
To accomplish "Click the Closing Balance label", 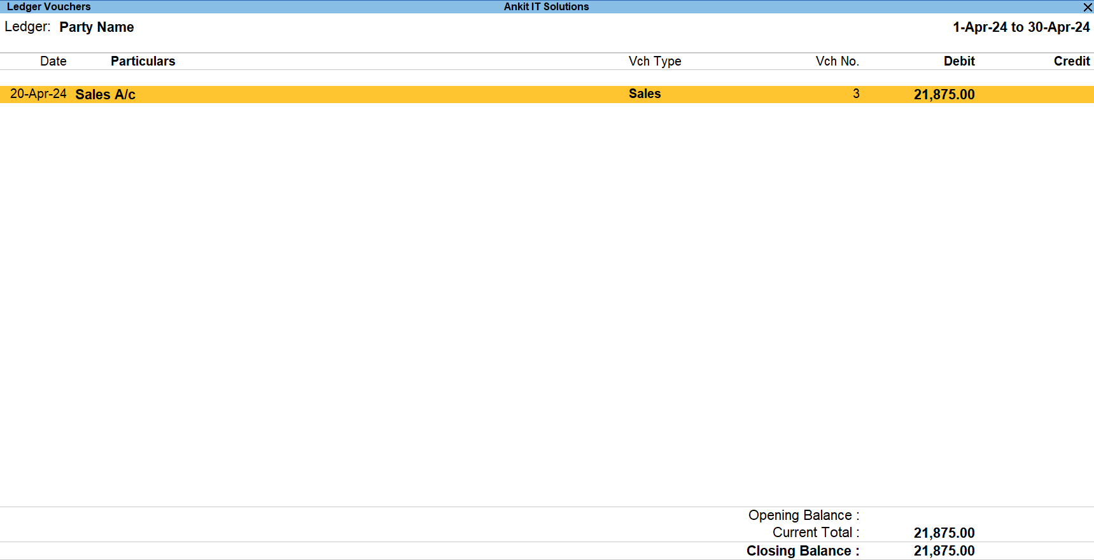I will (803, 551).
